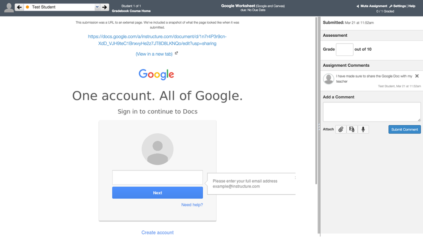Submit Comment button

[x=404, y=130]
